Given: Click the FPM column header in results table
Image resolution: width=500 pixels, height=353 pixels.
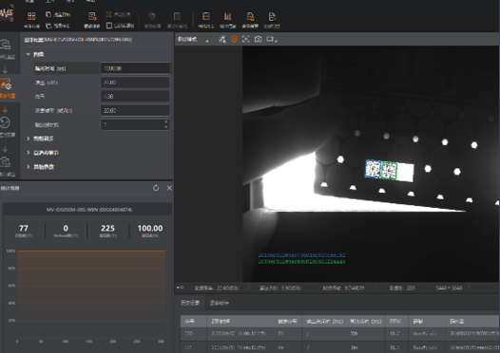Looking at the screenshot, I should [x=395, y=322].
